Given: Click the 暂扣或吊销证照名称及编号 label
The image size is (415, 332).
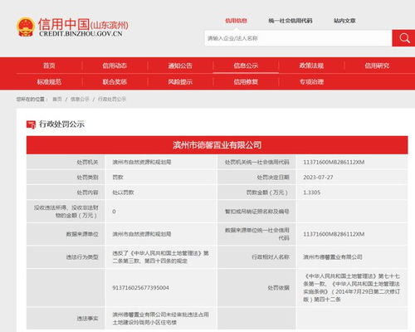Looking at the screenshot, I should pyautogui.click(x=257, y=212).
